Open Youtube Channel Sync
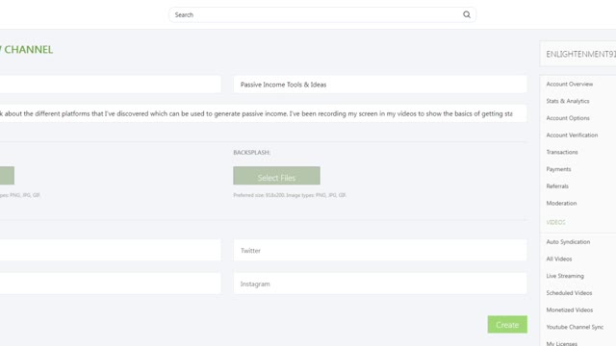616x346 pixels. (575, 327)
